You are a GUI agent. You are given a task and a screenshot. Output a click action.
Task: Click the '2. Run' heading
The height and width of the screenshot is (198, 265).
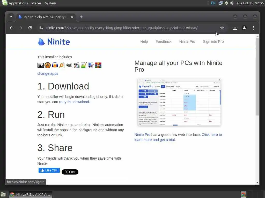(x=51, y=115)
